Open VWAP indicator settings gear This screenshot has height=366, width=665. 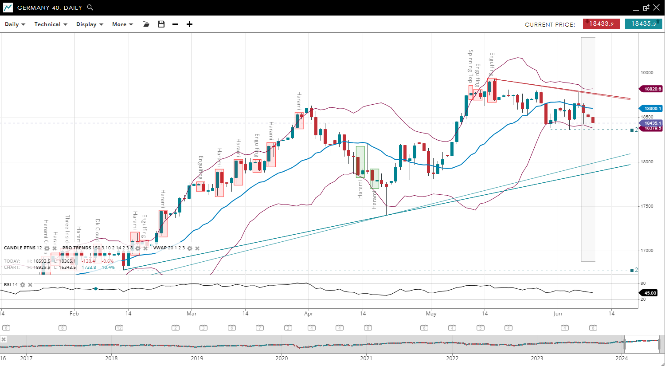click(x=190, y=248)
